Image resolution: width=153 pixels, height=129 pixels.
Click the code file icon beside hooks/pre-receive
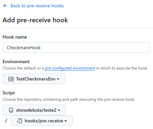click(x=19, y=121)
